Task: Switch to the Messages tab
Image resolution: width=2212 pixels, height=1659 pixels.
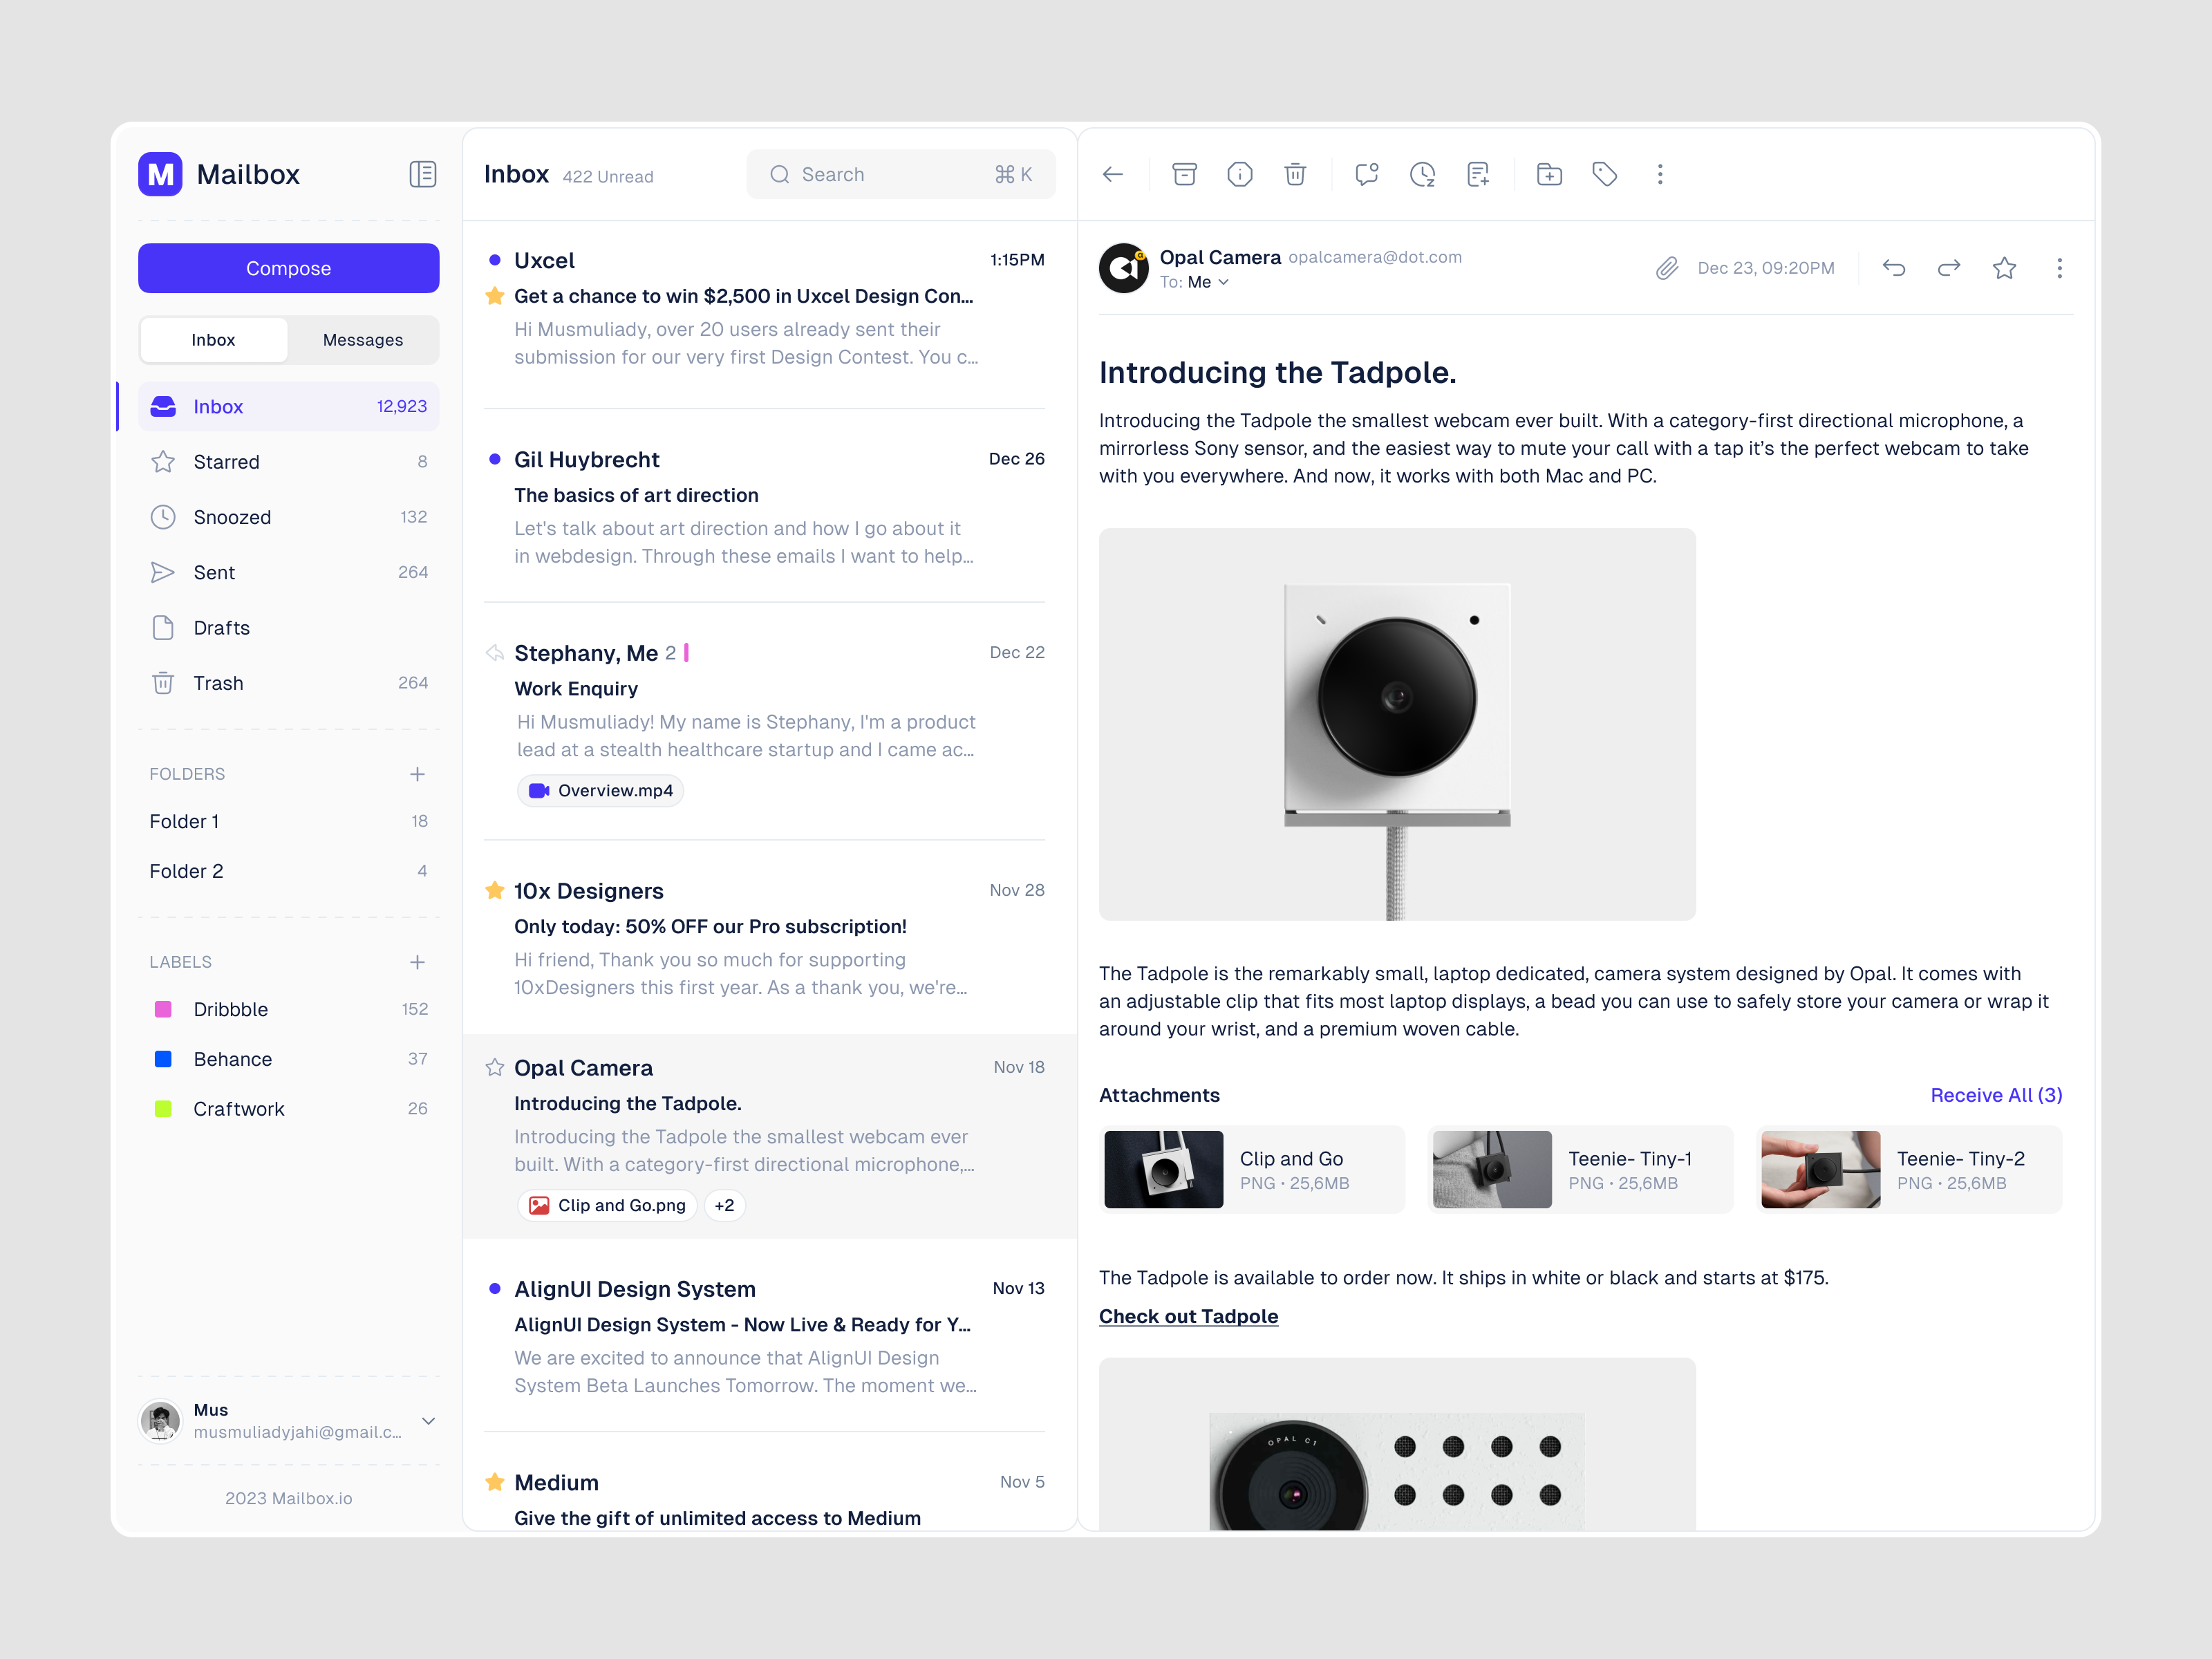Action: pos(363,339)
